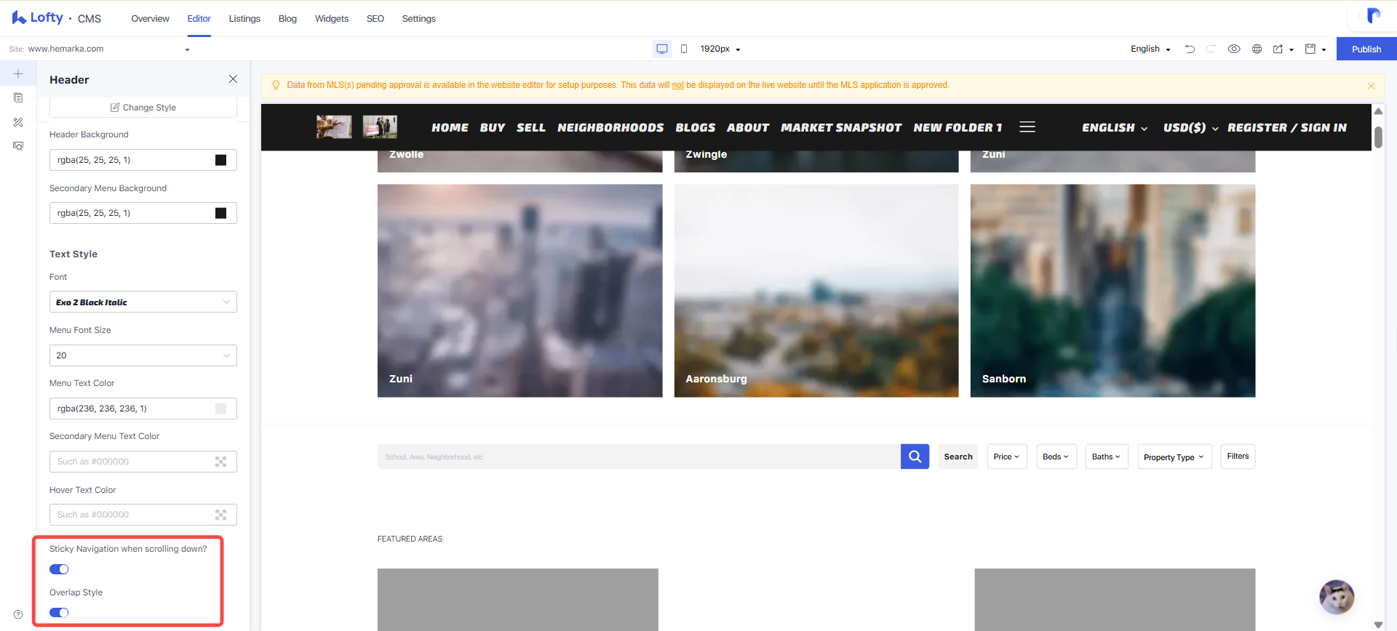The width and height of the screenshot is (1397, 631).
Task: Click the Change Style edit button
Action: [143, 107]
